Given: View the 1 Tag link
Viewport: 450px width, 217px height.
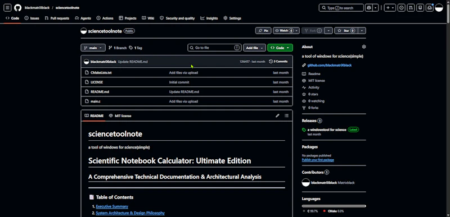Looking at the screenshot, I should coord(136,48).
